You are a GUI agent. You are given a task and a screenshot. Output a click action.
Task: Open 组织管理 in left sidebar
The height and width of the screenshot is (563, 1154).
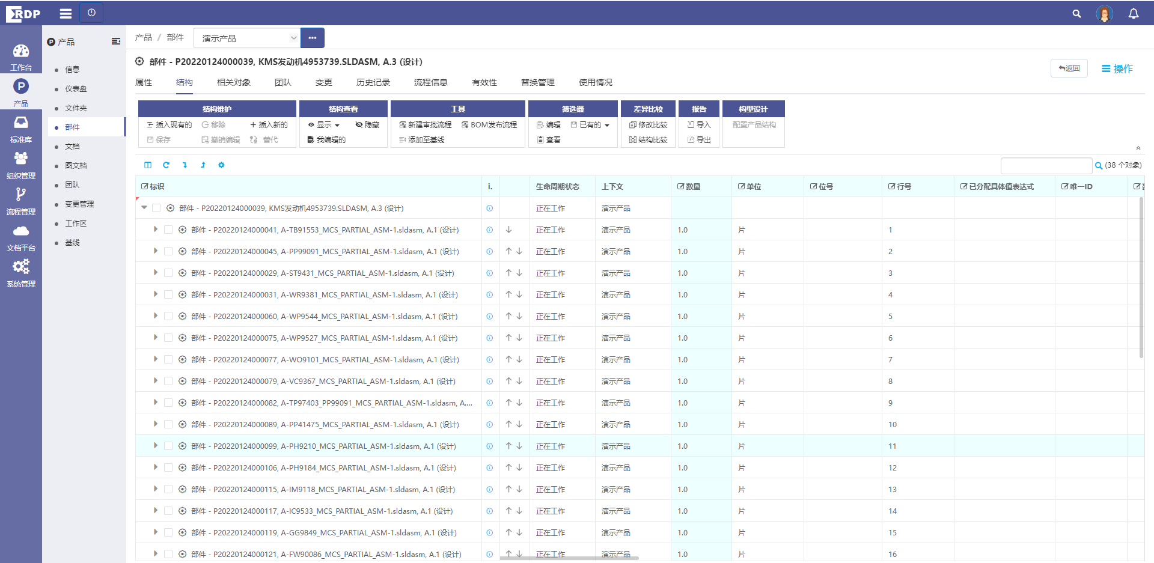[21, 165]
